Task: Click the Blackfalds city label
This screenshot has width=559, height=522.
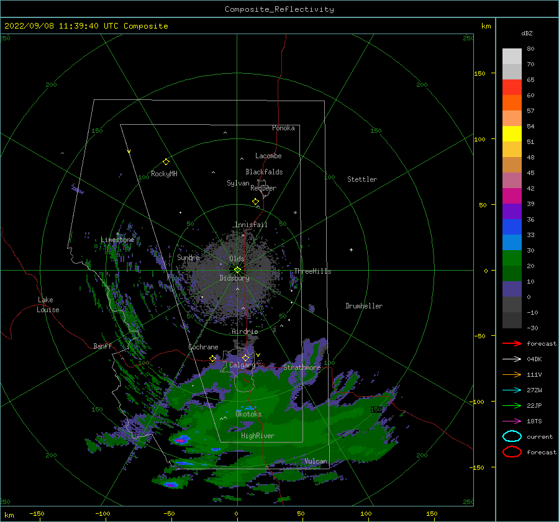Action: point(264,172)
